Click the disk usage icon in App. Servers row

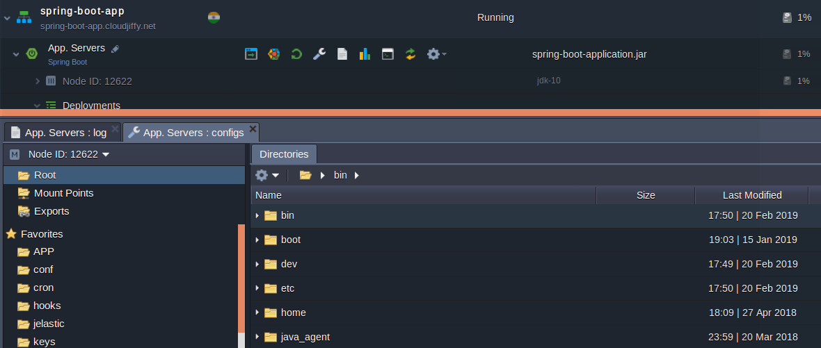coord(786,53)
